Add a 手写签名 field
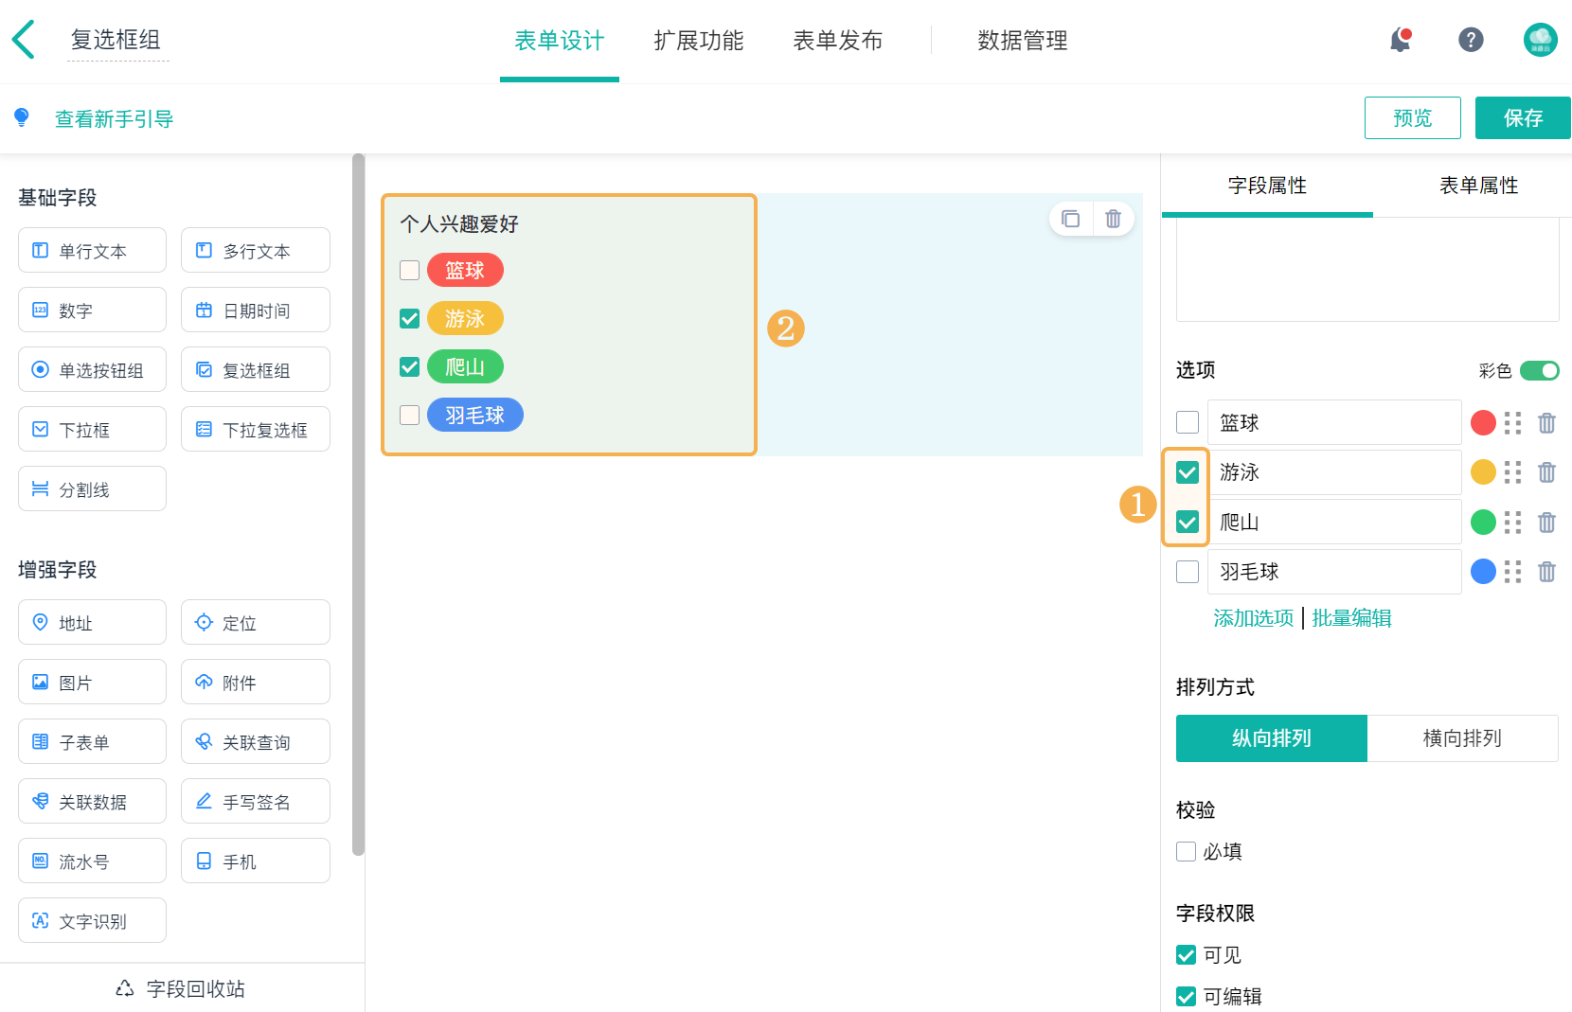Viewport: 1572px width, 1012px height. [x=256, y=801]
